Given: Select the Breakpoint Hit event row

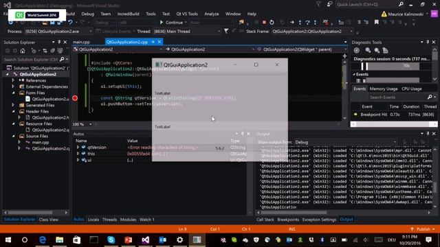Looking at the screenshot, I should pyautogui.click(x=394, y=115).
